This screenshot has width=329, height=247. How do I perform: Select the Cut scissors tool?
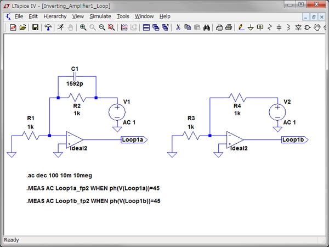[x=178, y=27]
